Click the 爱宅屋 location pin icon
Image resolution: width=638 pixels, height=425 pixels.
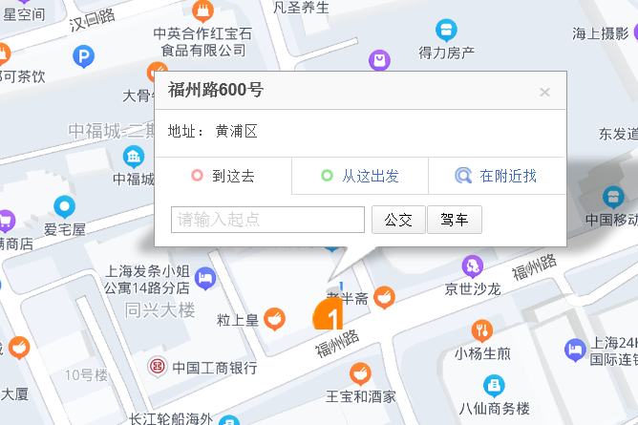pos(65,206)
